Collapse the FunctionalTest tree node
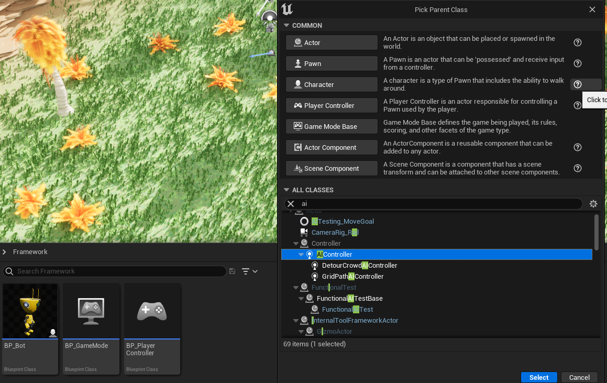The height and width of the screenshot is (383, 607). coord(296,287)
